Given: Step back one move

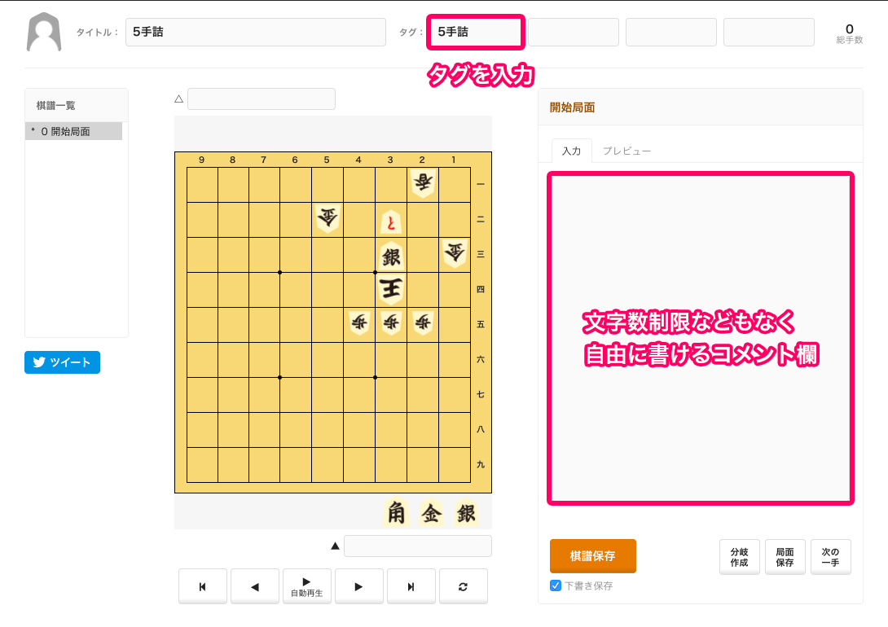Looking at the screenshot, I should click(x=254, y=586).
